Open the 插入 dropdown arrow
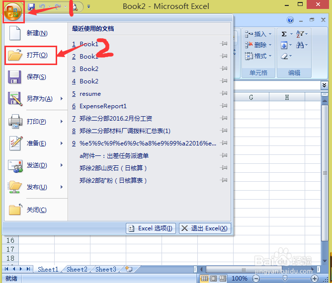This screenshot has width=332, height=283. pyautogui.click(x=270, y=34)
